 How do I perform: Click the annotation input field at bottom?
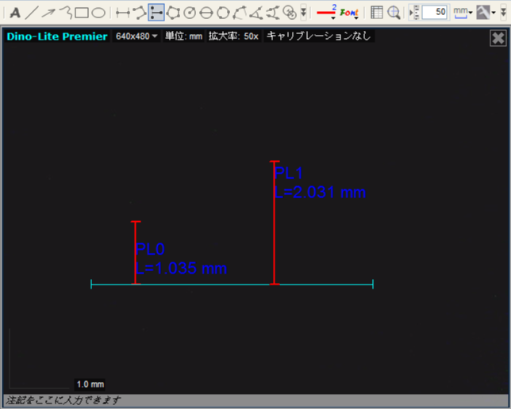point(255,399)
